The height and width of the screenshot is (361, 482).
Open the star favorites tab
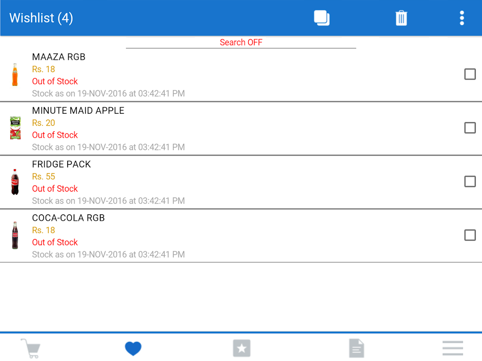(x=241, y=348)
